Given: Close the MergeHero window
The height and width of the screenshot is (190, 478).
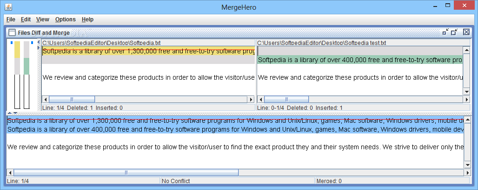Looking at the screenshot, I should 465,5.
